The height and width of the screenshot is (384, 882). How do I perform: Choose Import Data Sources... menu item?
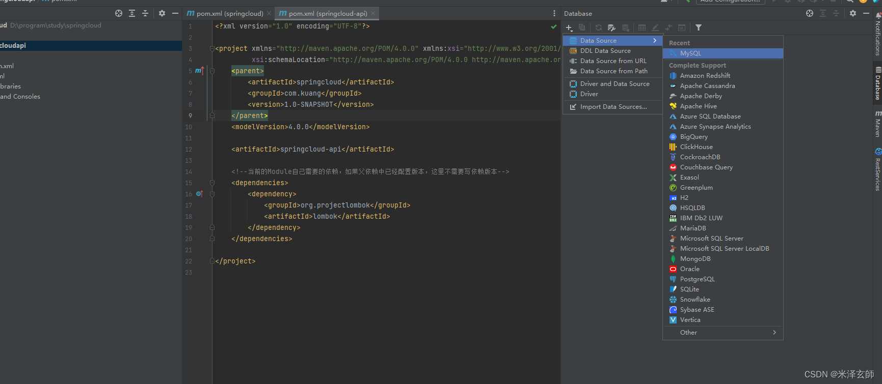(x=612, y=107)
